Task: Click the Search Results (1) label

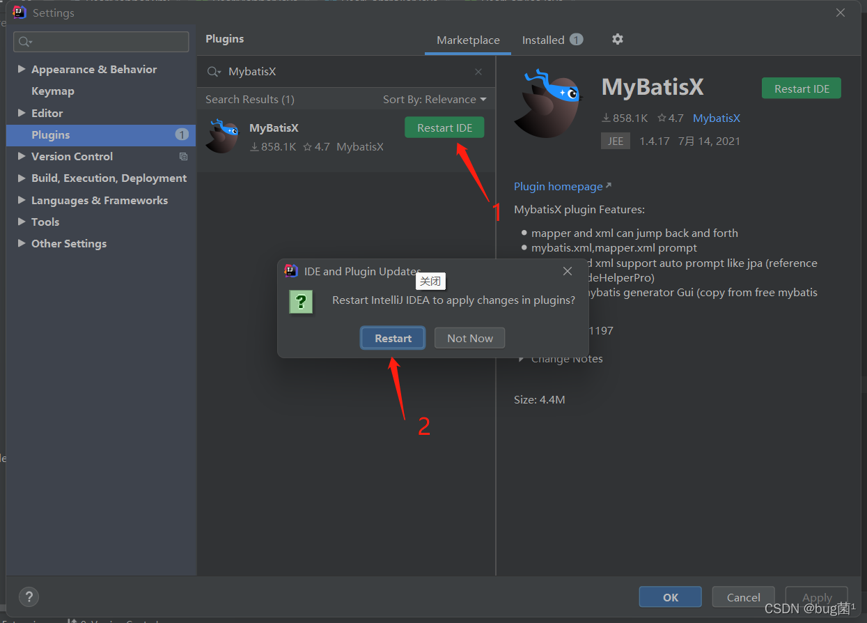Action: [250, 100]
